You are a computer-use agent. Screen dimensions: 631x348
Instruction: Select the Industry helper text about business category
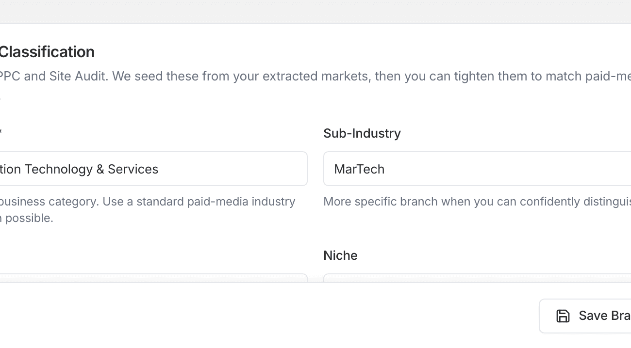click(x=146, y=201)
